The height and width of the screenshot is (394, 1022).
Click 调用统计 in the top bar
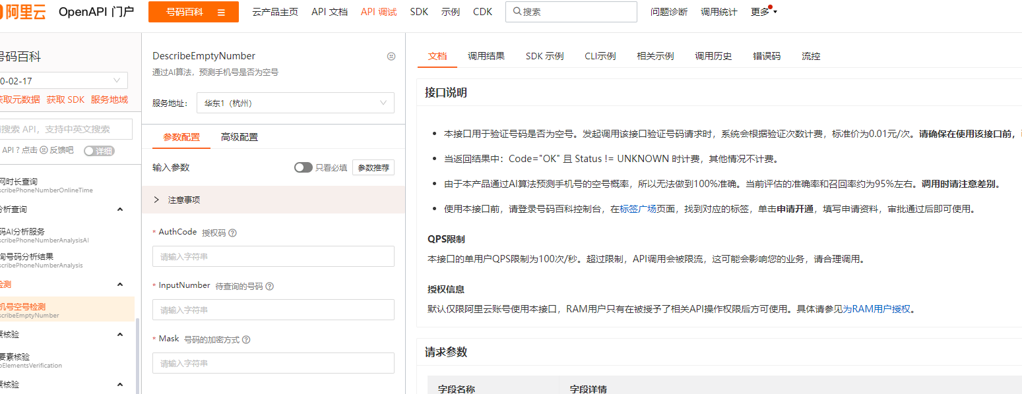click(719, 12)
